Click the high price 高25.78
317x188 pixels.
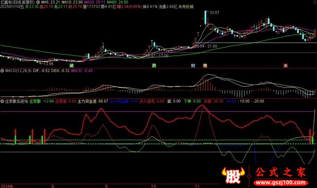coord(46,7)
